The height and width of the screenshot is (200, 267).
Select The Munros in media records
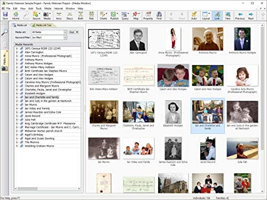32,142
